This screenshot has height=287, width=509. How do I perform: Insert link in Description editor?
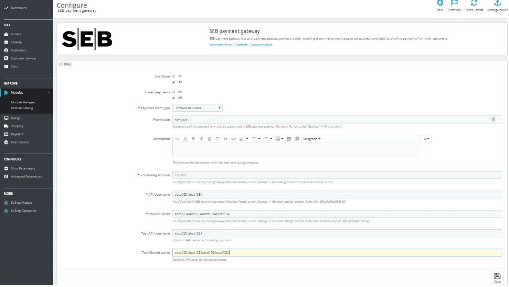click(x=233, y=139)
